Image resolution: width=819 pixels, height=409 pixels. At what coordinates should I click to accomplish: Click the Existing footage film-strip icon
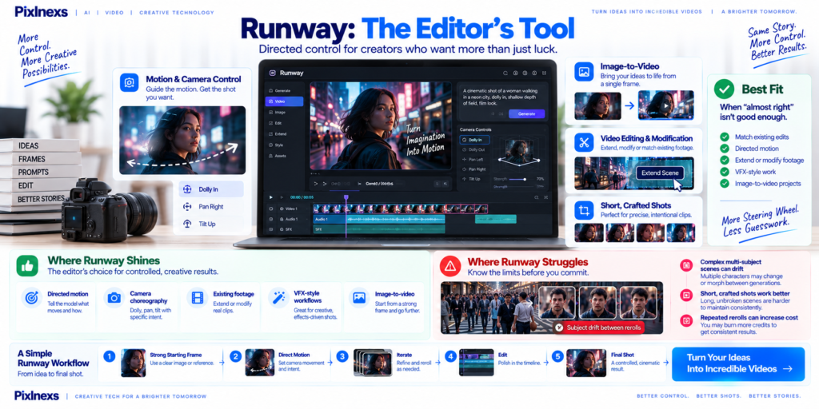pyautogui.click(x=197, y=298)
